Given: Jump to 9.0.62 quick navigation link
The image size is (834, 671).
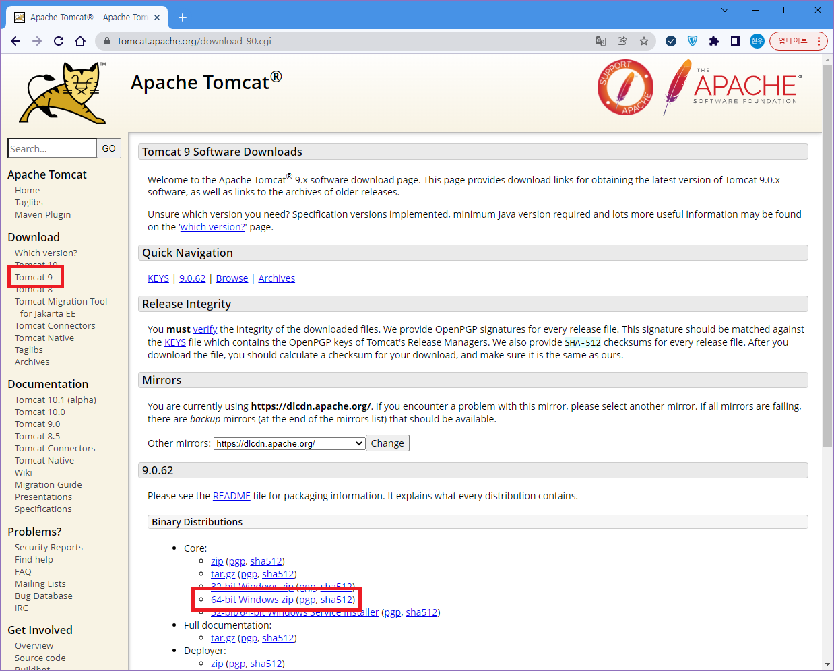Looking at the screenshot, I should pyautogui.click(x=193, y=278).
